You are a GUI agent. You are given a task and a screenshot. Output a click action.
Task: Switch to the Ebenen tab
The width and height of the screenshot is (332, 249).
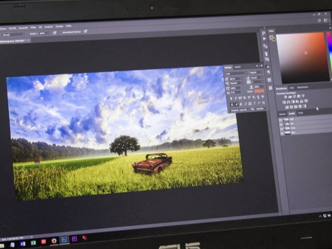click(x=283, y=114)
